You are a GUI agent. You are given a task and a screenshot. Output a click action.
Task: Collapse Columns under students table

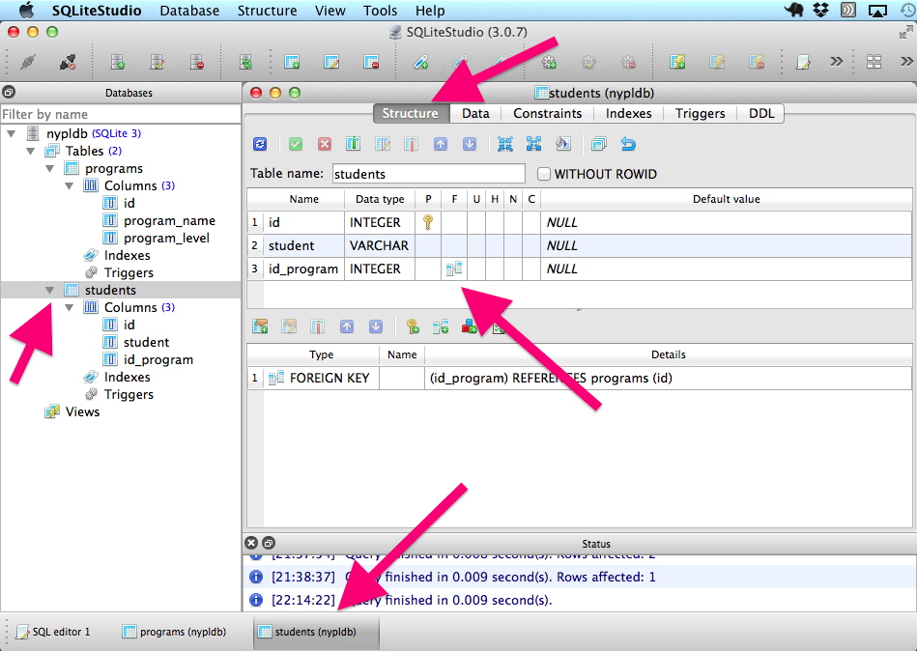pos(70,307)
